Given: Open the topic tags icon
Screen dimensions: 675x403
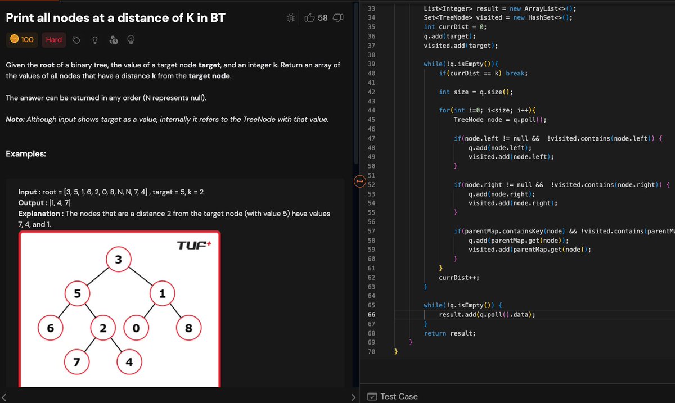Looking at the screenshot, I should click(77, 40).
